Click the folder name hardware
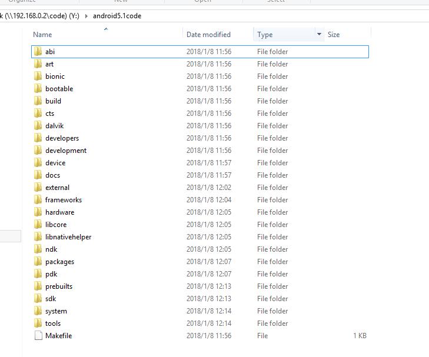The width and height of the screenshot is (429, 357). point(59,212)
